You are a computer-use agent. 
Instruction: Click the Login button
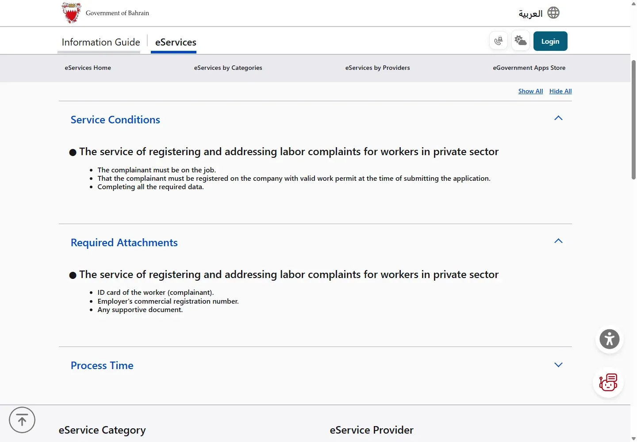(x=550, y=41)
